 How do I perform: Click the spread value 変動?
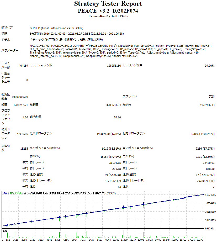211,97
